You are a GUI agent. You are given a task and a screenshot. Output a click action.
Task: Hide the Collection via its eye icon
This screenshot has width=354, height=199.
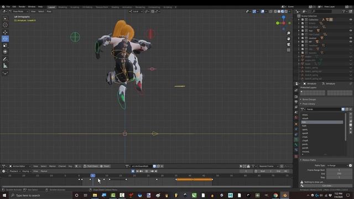[351, 20]
